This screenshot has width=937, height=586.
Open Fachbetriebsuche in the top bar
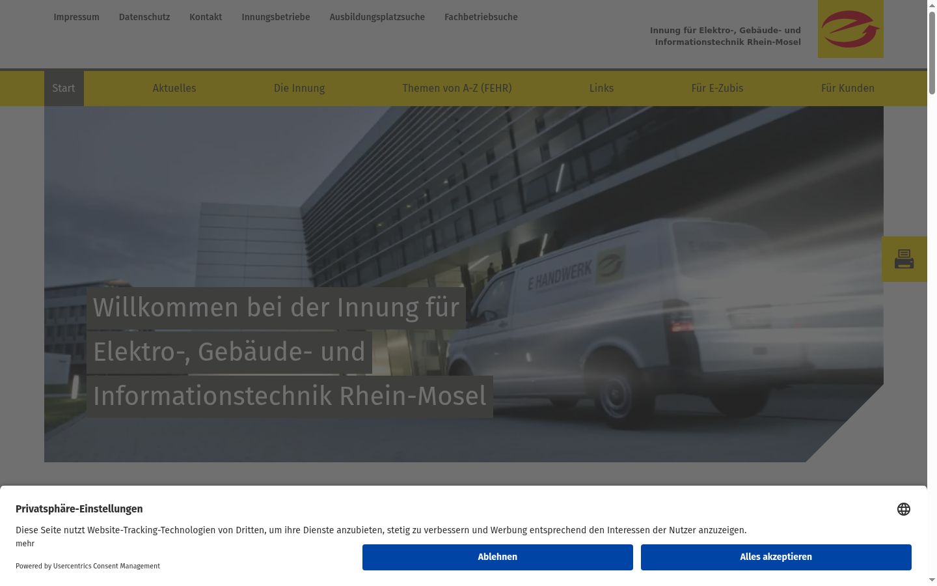481,17
